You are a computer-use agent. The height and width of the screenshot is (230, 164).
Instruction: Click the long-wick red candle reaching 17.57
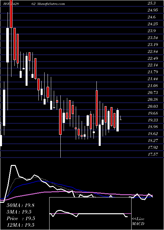point(60,126)
